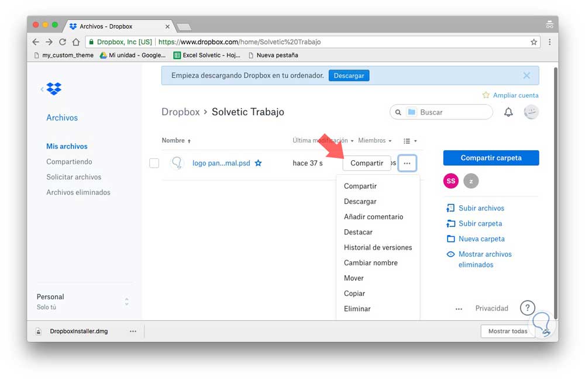Sort by Nombre column

176,140
